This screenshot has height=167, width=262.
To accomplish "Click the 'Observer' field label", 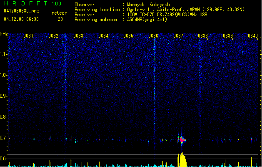I will tap(85, 5).
